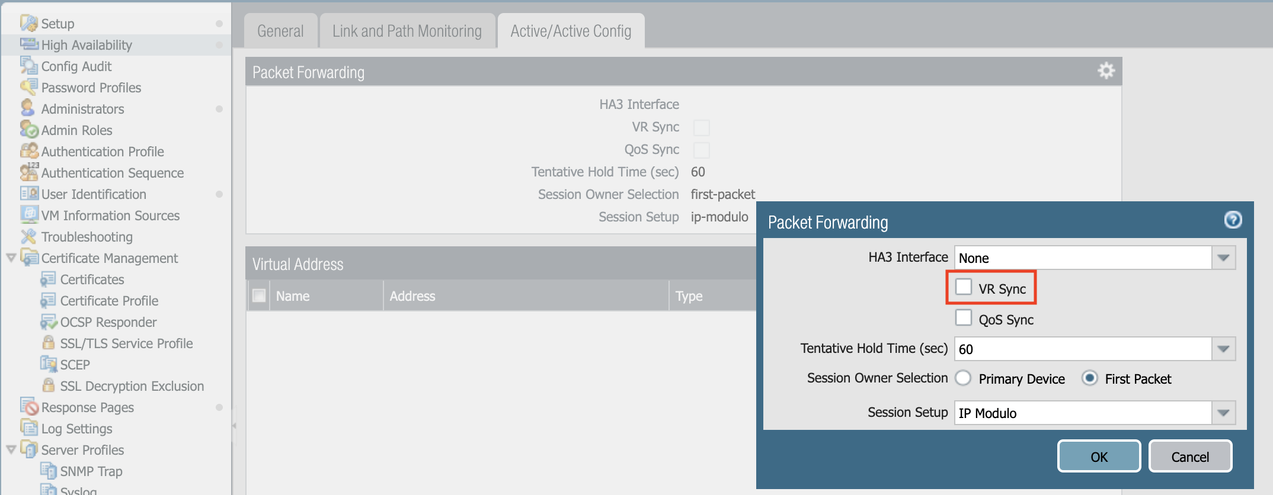Click the OK button
Image resolution: width=1273 pixels, height=495 pixels.
tap(1099, 457)
